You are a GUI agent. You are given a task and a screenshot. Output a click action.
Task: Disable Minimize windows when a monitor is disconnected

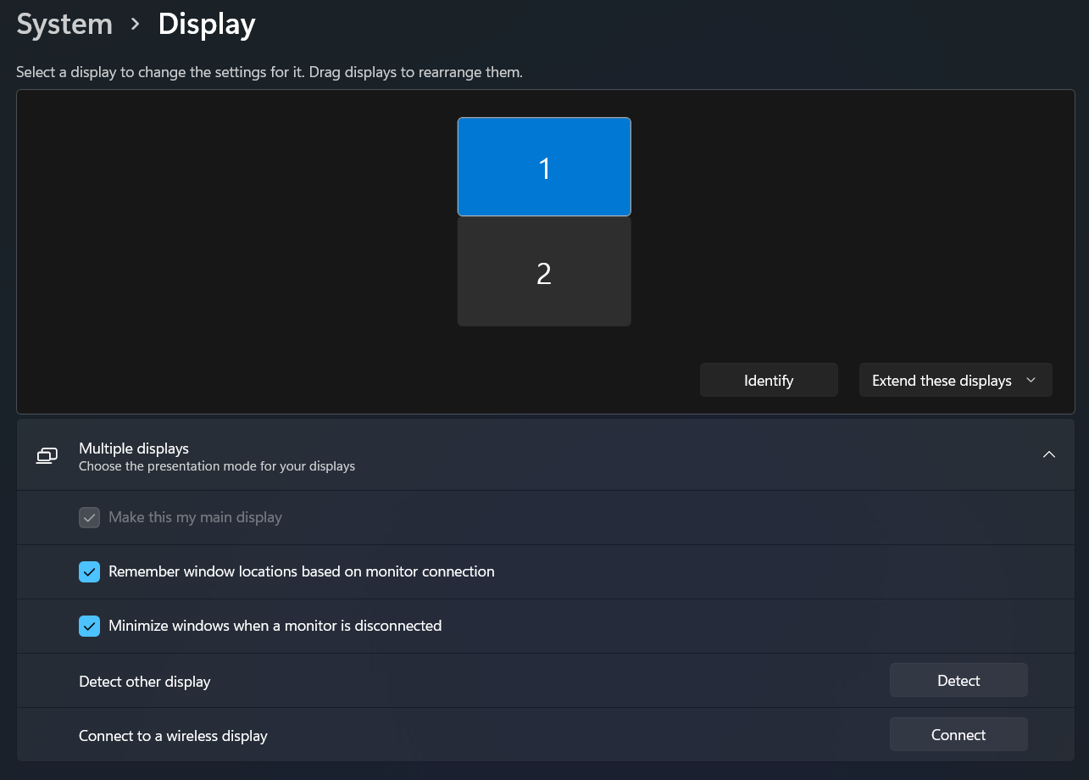89,626
